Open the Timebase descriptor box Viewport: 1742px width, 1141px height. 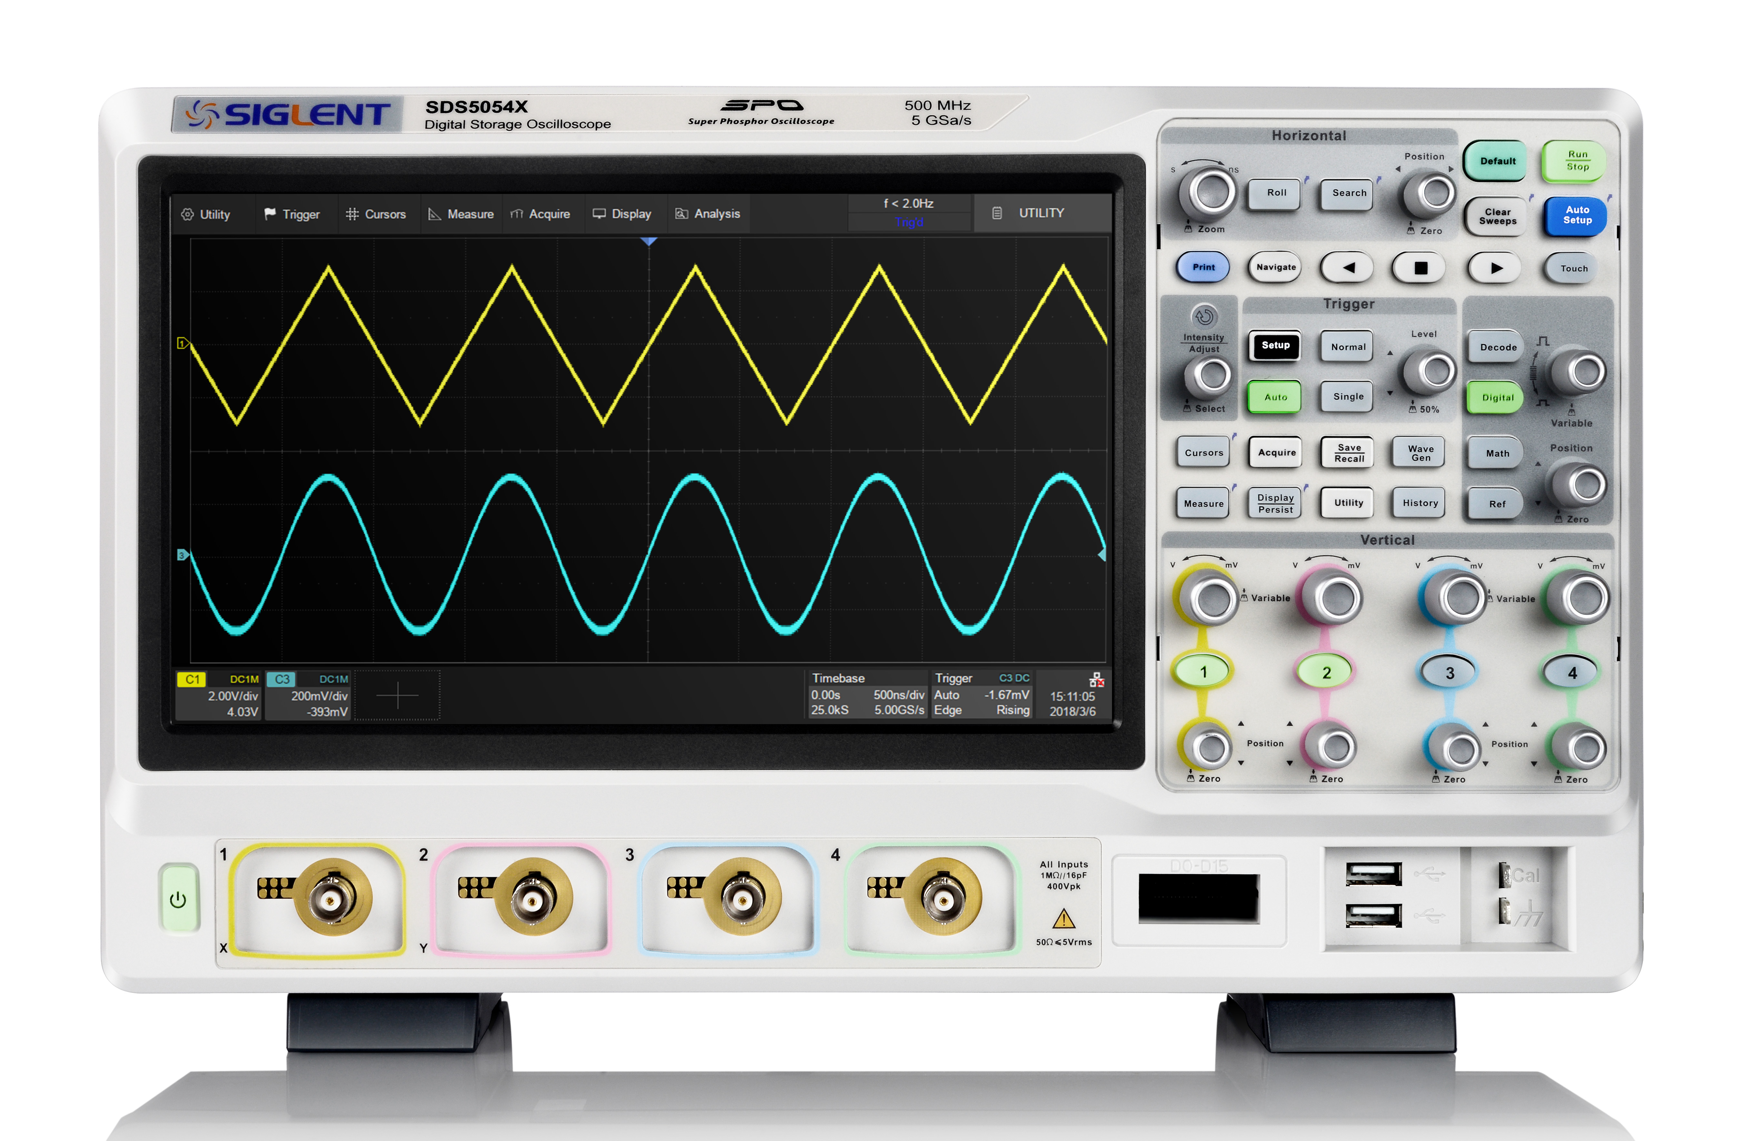pyautogui.click(x=867, y=694)
